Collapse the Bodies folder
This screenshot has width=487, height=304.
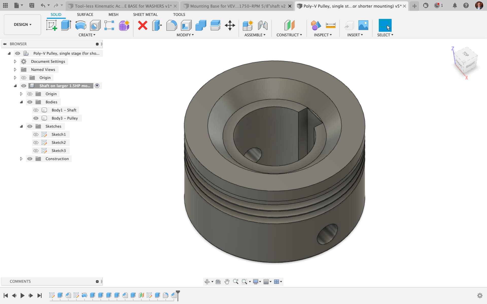pos(21,102)
